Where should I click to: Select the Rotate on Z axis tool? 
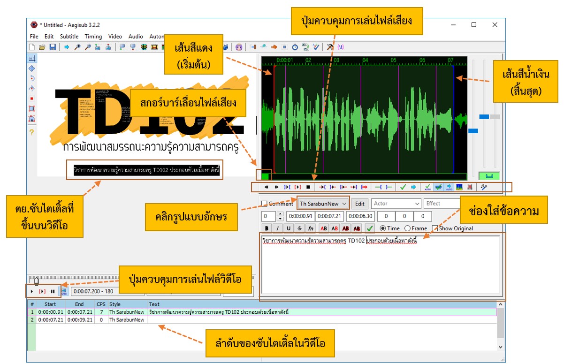(32, 78)
